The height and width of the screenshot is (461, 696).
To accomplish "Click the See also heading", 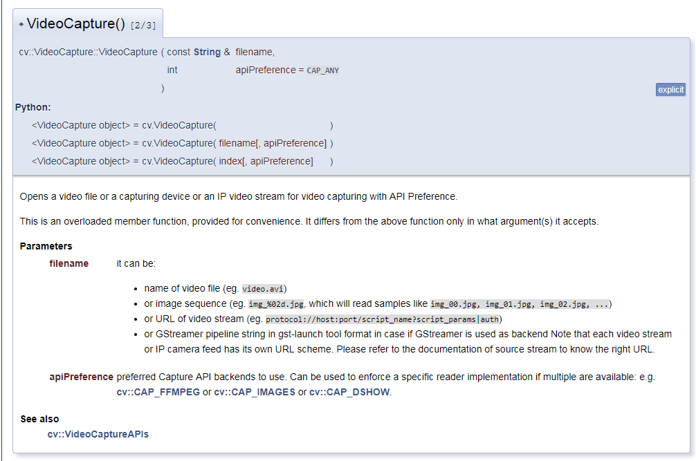I will click(39, 420).
